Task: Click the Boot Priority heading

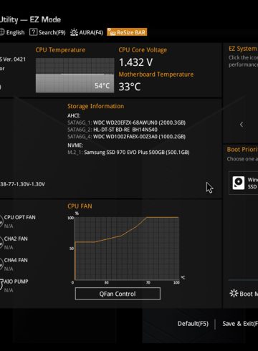Action: pyautogui.click(x=242, y=150)
